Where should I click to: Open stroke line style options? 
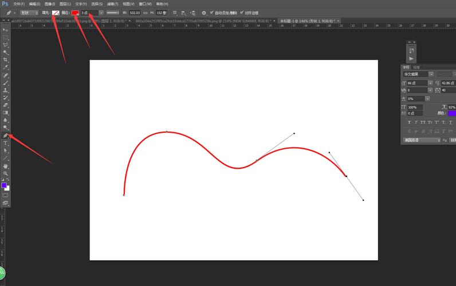[x=113, y=13]
